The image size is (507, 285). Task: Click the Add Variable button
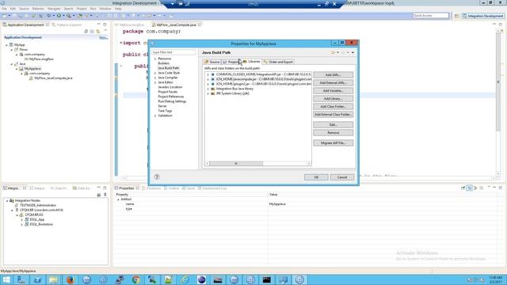(x=333, y=91)
